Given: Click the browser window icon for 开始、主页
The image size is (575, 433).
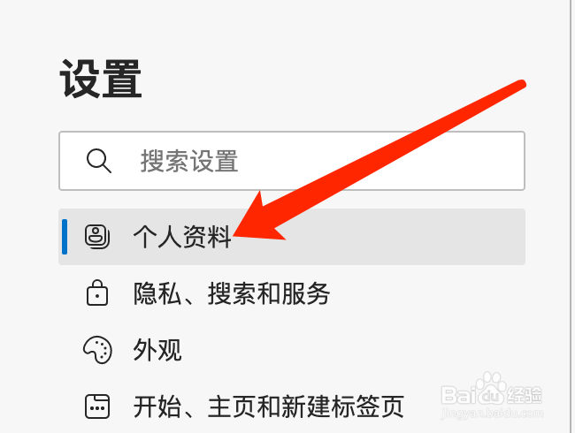Looking at the screenshot, I should pyautogui.click(x=97, y=406).
